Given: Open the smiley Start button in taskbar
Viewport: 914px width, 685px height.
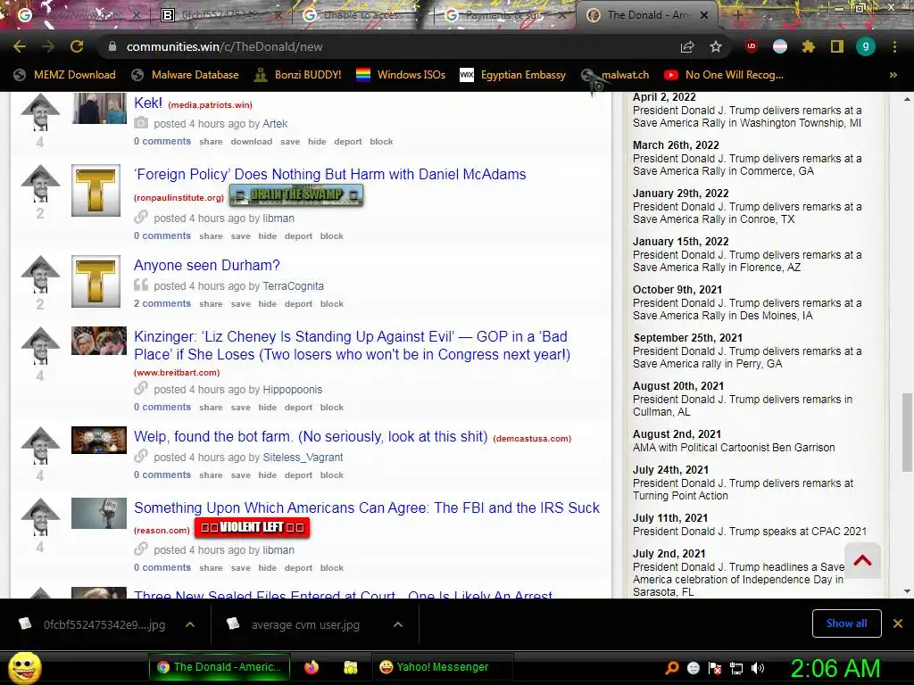Looking at the screenshot, I should [x=24, y=667].
